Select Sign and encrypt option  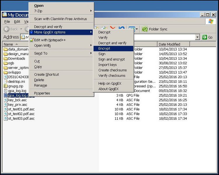pyautogui.click(x=113, y=59)
